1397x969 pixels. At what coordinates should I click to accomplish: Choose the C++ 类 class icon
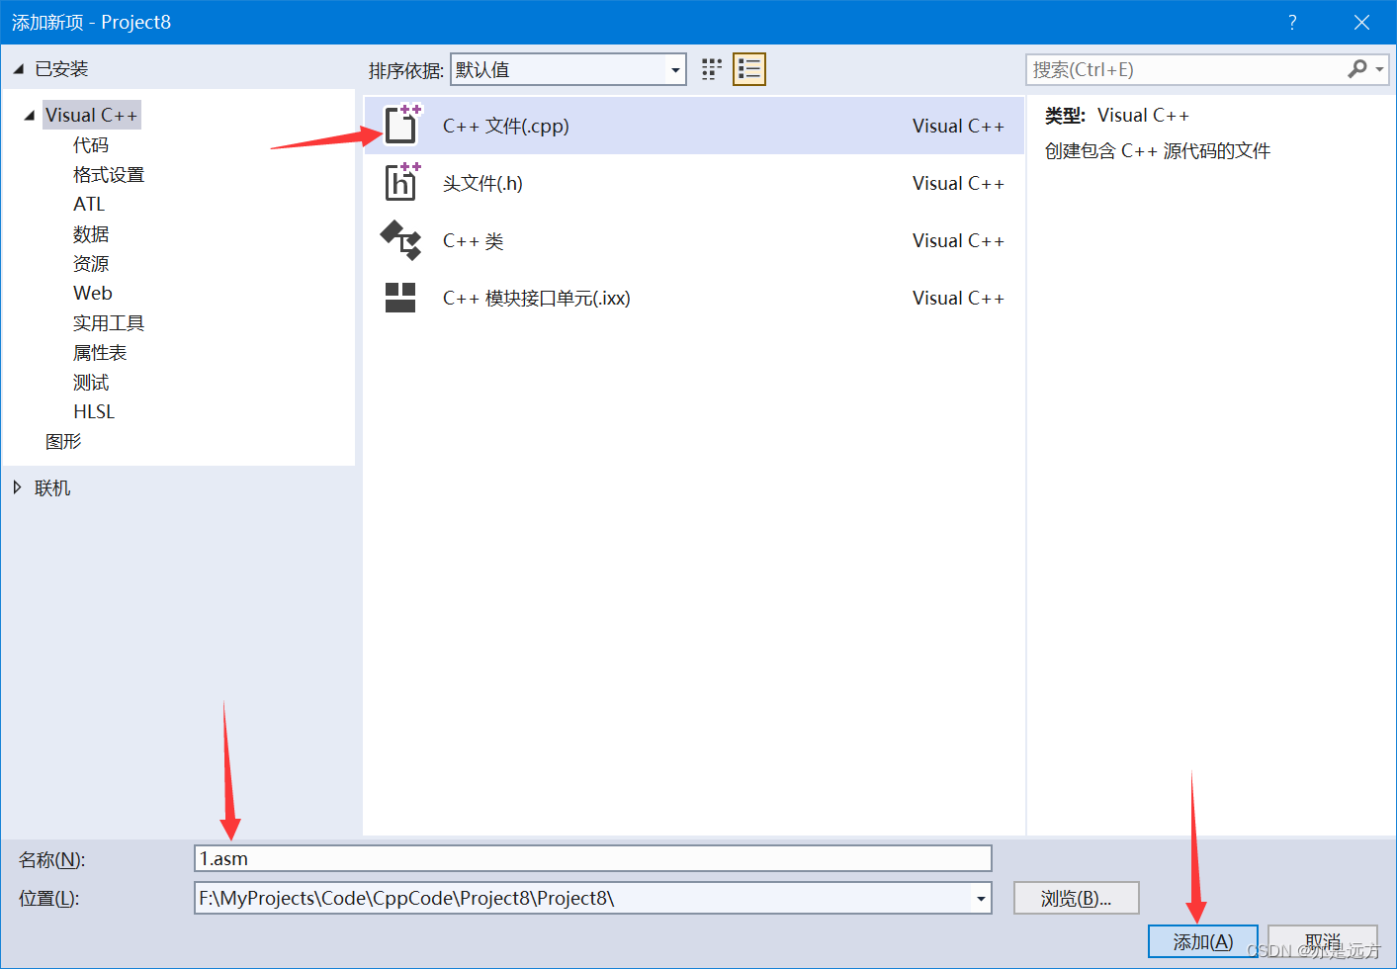point(401,240)
